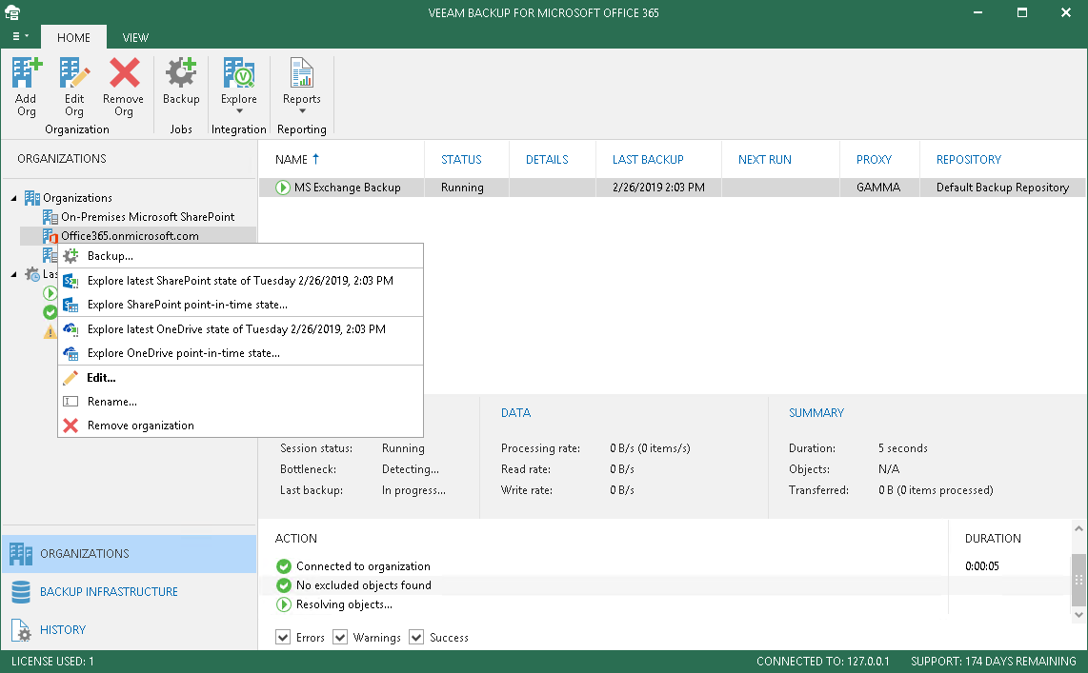Choose Explore SharePoint point-in-time state

pyautogui.click(x=241, y=305)
